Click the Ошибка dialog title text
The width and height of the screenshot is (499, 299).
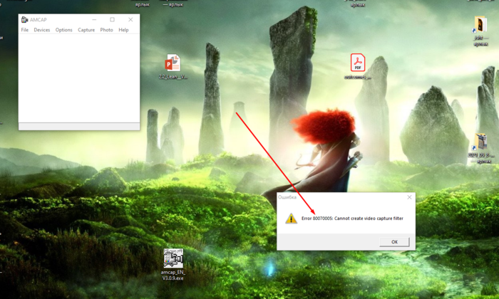coord(287,197)
